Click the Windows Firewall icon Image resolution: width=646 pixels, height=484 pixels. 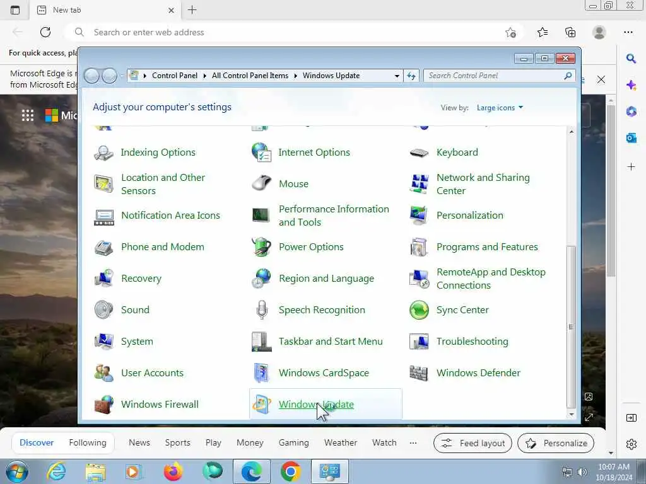(104, 405)
